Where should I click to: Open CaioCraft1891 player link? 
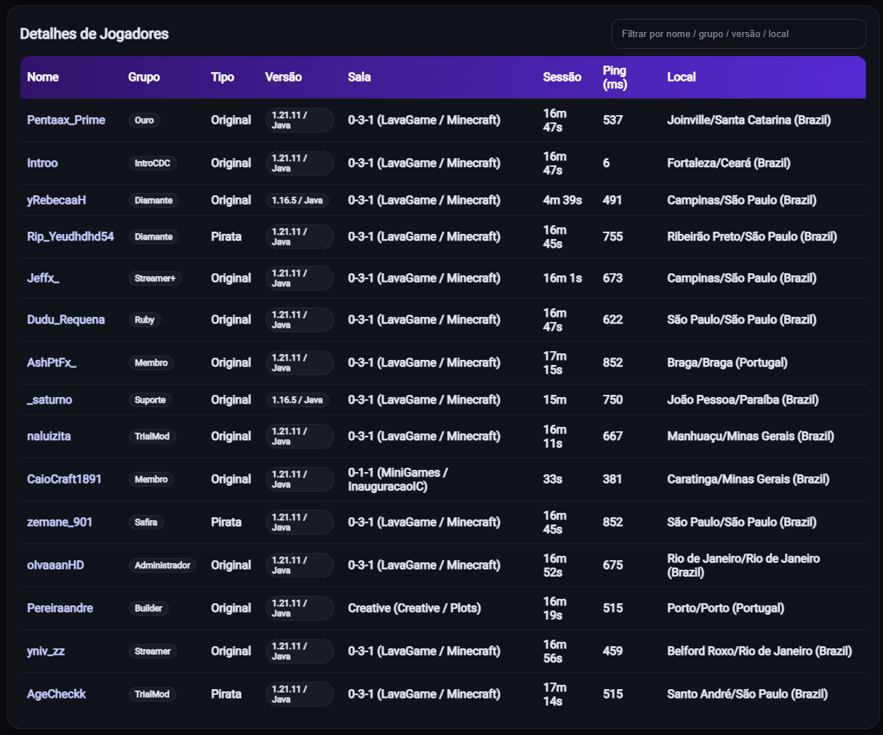[x=64, y=479]
